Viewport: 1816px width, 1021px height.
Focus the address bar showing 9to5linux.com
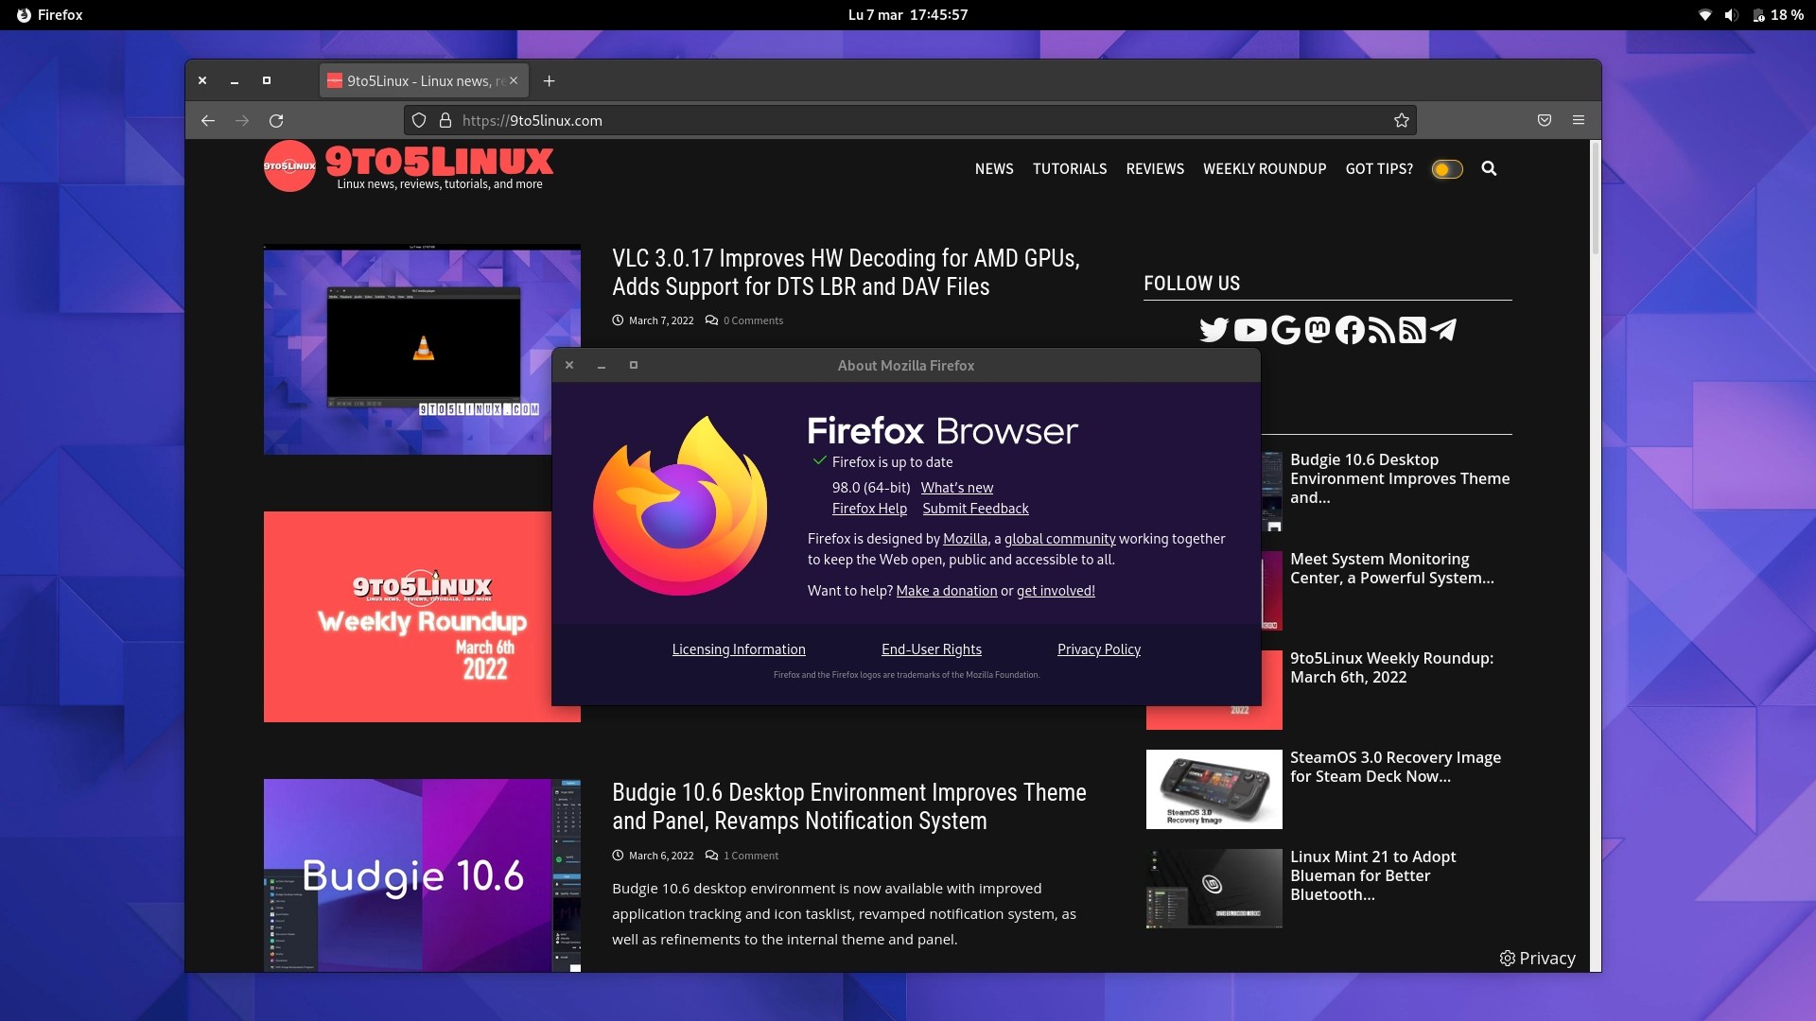[x=910, y=120]
